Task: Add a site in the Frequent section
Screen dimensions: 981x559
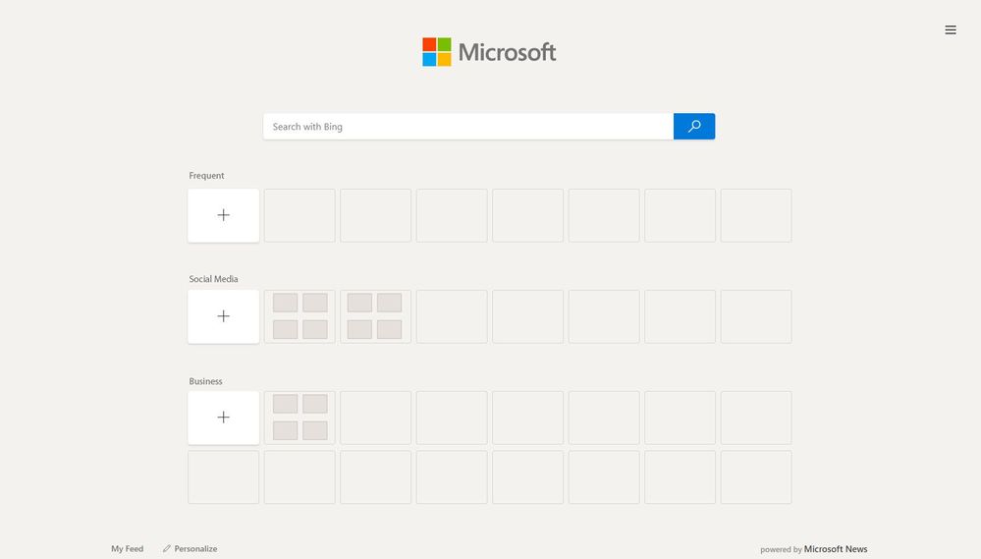Action: [x=223, y=215]
